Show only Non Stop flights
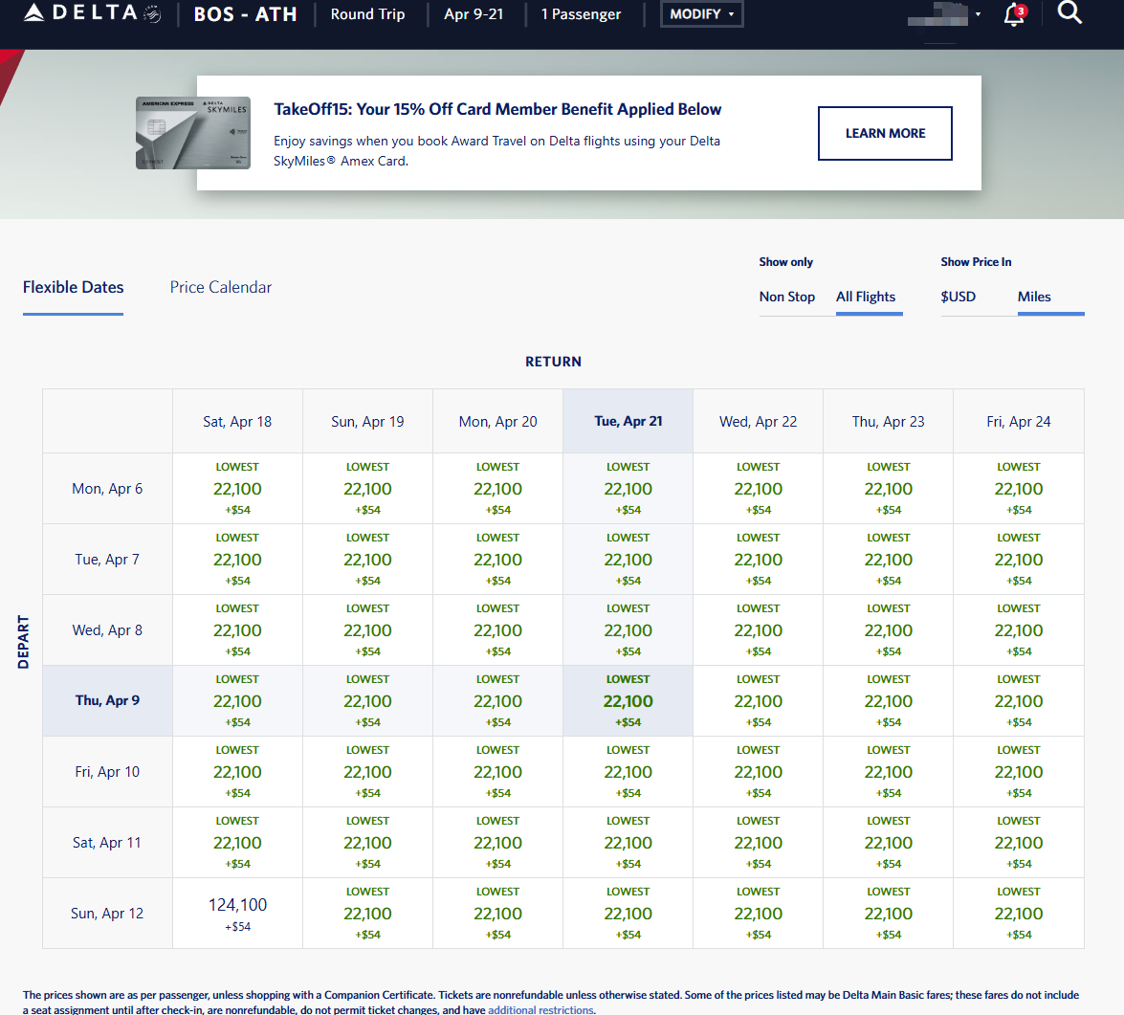The image size is (1124, 1015). point(786,297)
